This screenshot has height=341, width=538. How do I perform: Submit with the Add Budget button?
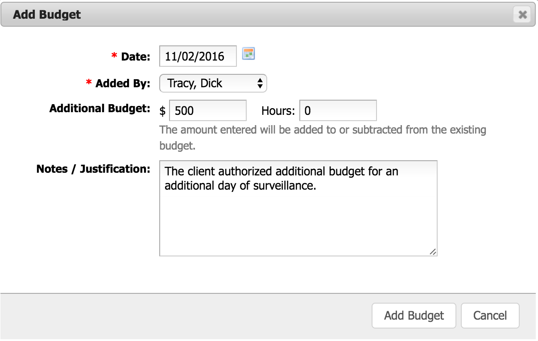coord(414,316)
